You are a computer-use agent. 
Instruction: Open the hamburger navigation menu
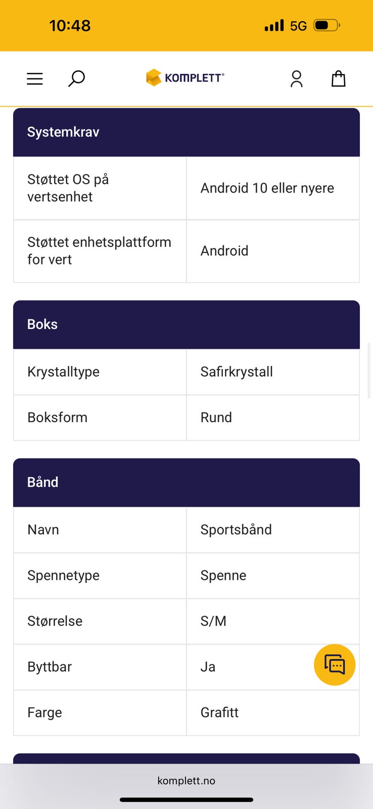[34, 79]
